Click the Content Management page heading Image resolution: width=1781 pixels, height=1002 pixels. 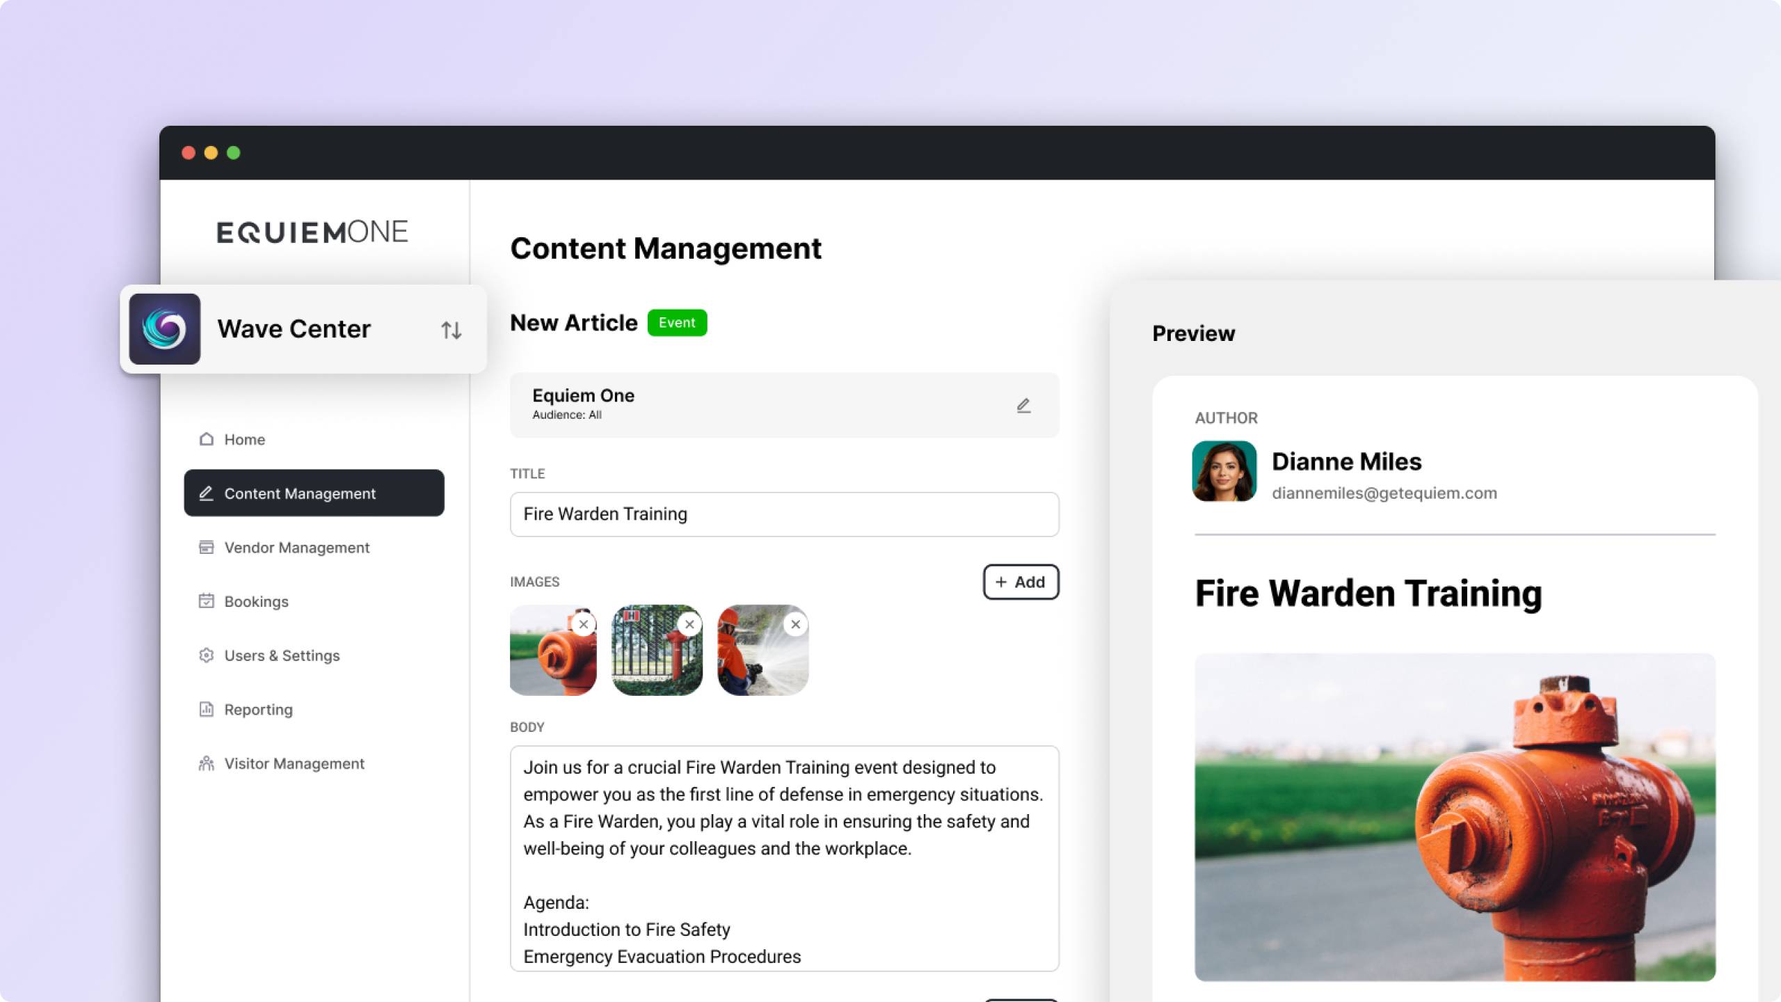pyautogui.click(x=666, y=248)
